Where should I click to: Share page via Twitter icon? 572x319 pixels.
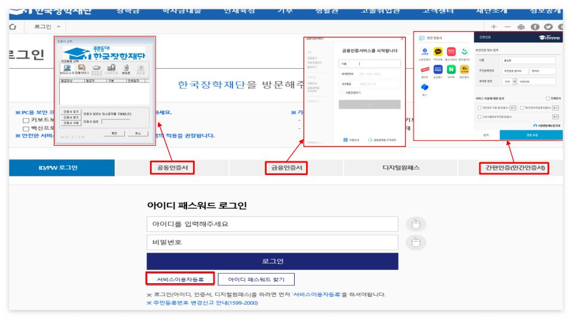tap(548, 27)
